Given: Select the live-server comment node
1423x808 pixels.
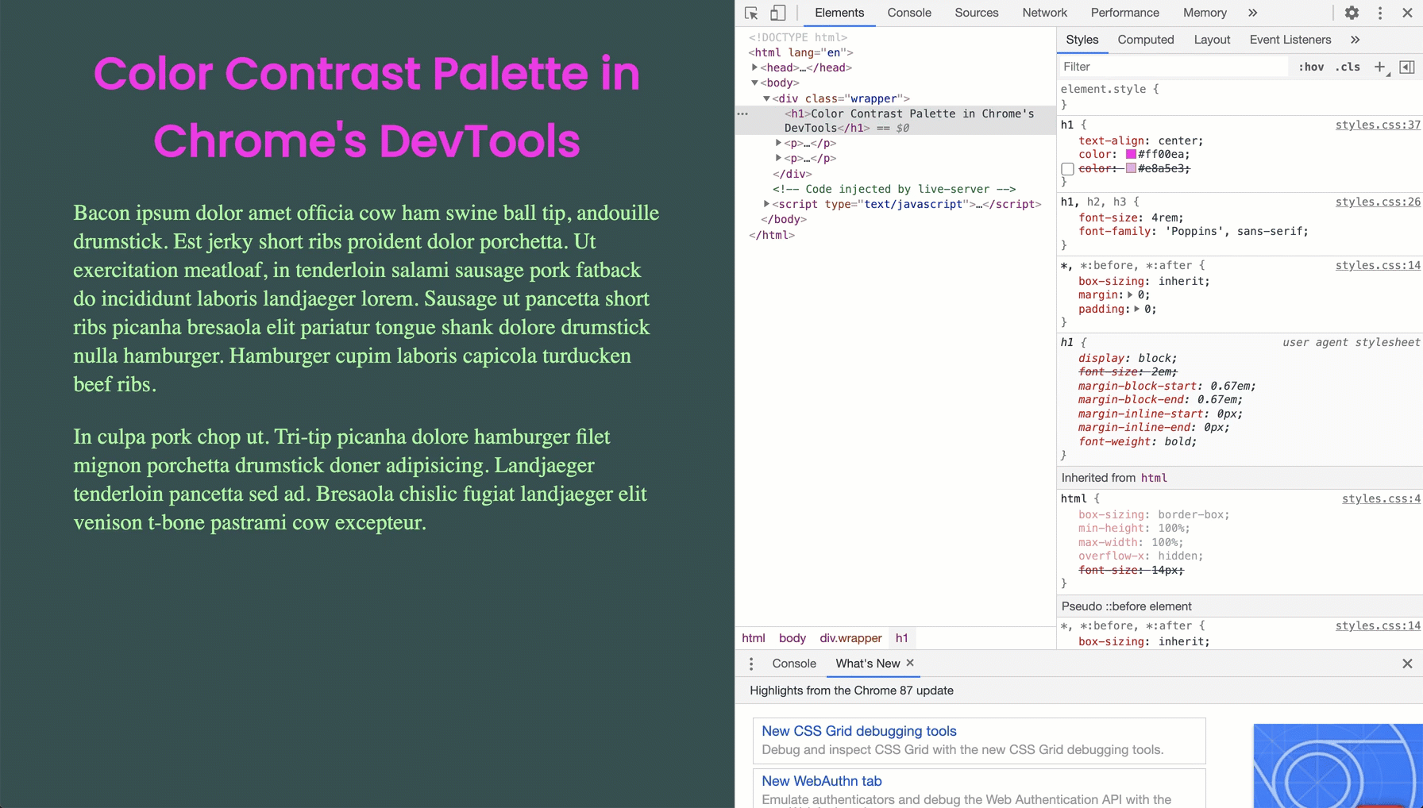Looking at the screenshot, I should point(894,189).
